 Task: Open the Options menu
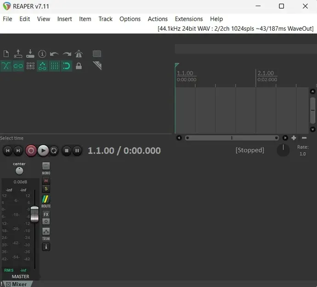click(x=130, y=19)
